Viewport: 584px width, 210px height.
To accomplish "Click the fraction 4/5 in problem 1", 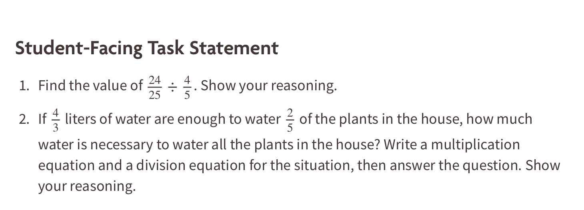I will 187,87.
